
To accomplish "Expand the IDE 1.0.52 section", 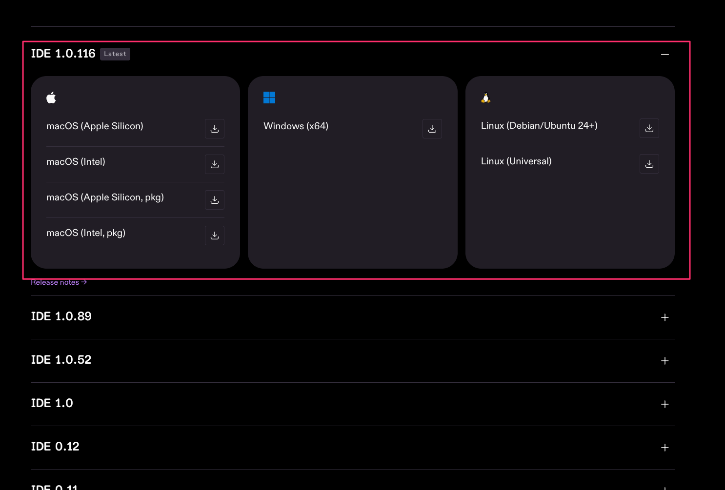I will 665,361.
